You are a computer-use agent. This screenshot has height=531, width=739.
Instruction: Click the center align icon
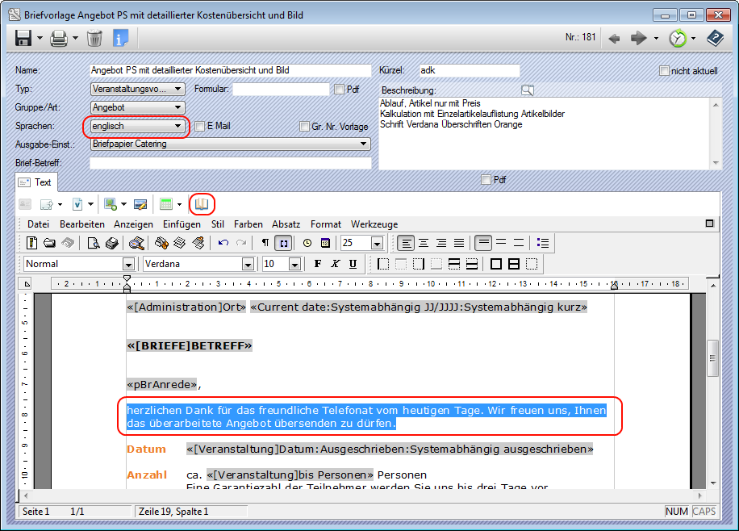[x=423, y=243]
